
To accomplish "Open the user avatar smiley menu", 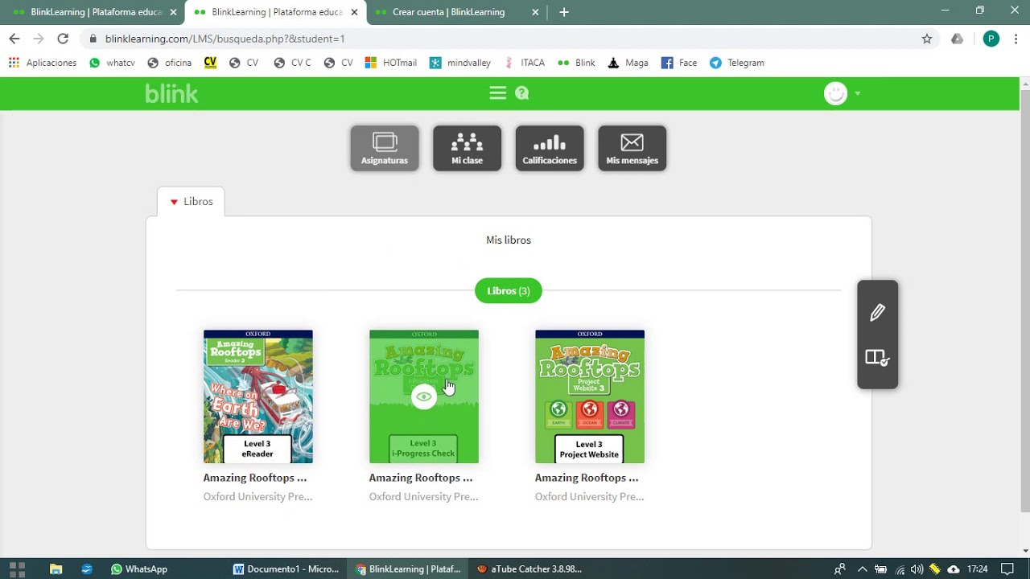I will click(x=836, y=93).
